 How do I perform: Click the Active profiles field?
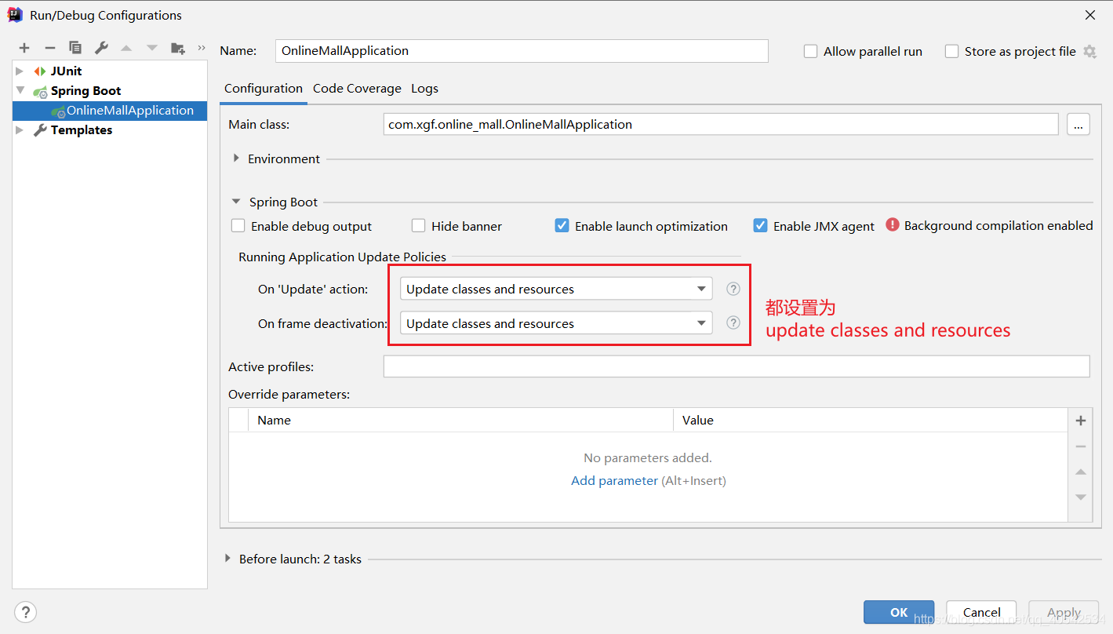click(737, 366)
